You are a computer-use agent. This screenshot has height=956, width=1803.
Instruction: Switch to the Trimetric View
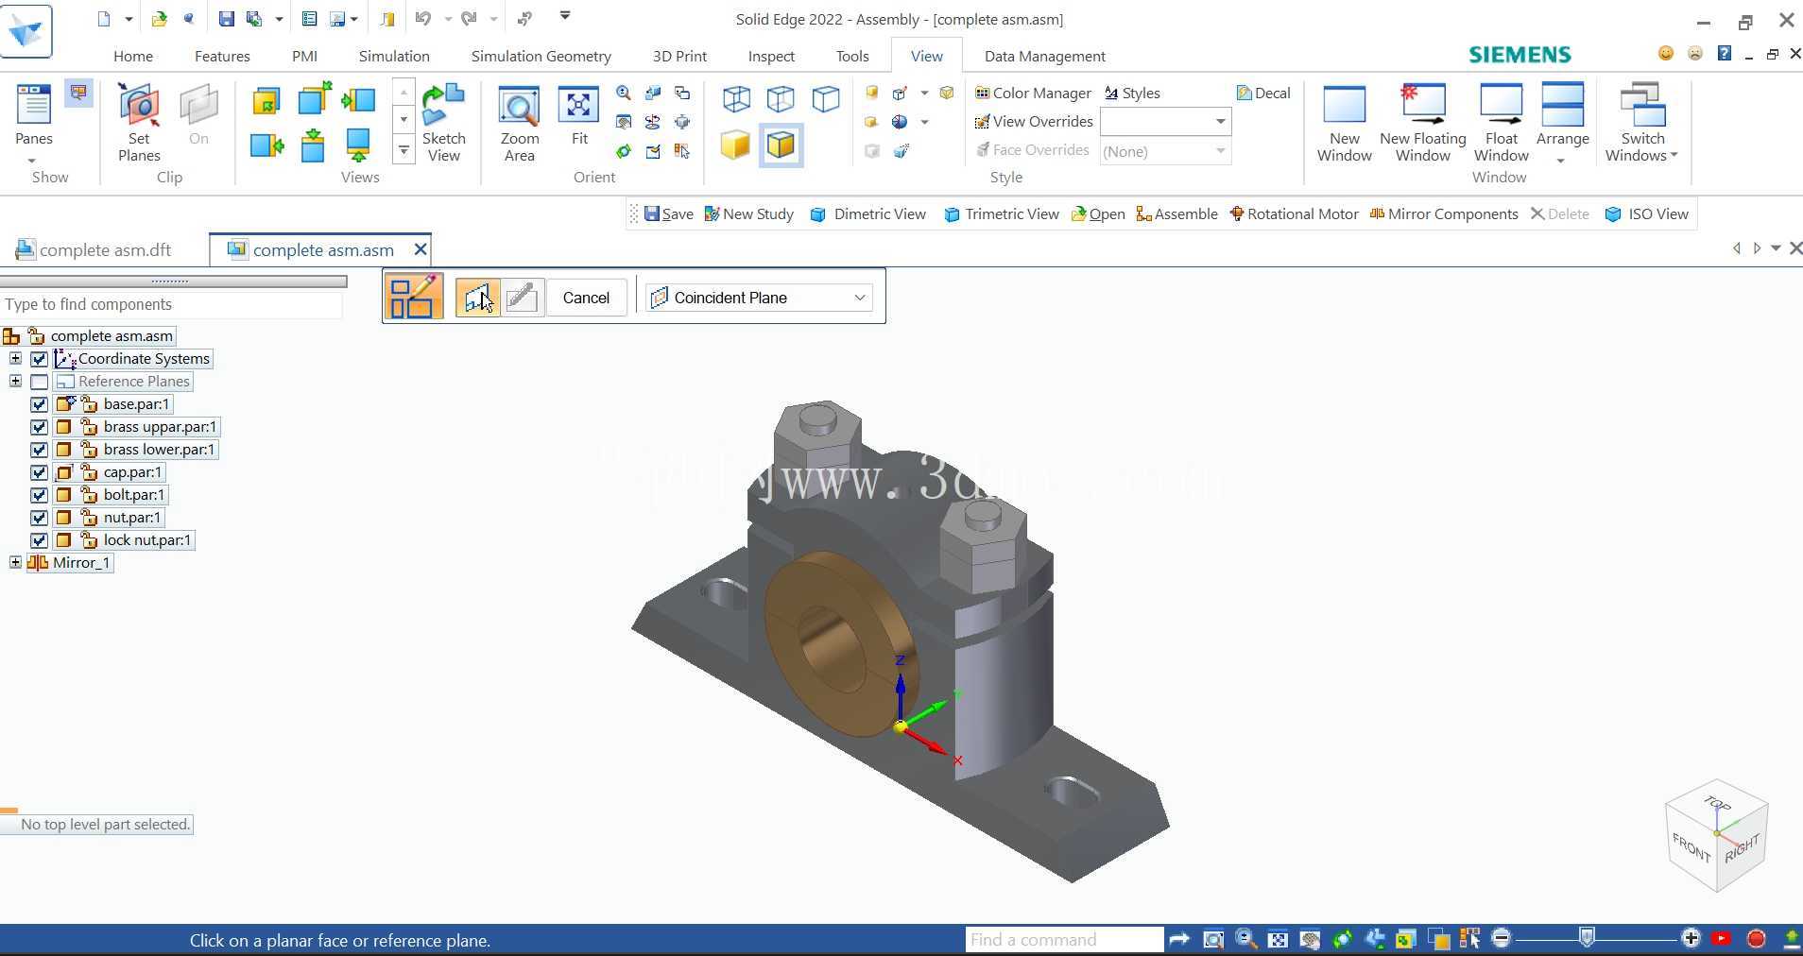tap(1001, 213)
